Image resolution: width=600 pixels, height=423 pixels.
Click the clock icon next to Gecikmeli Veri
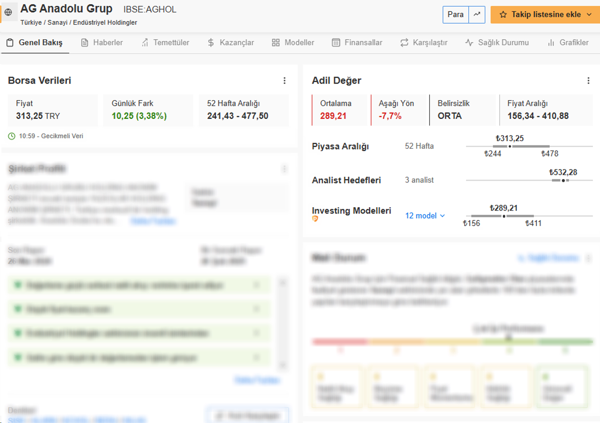[x=12, y=136]
